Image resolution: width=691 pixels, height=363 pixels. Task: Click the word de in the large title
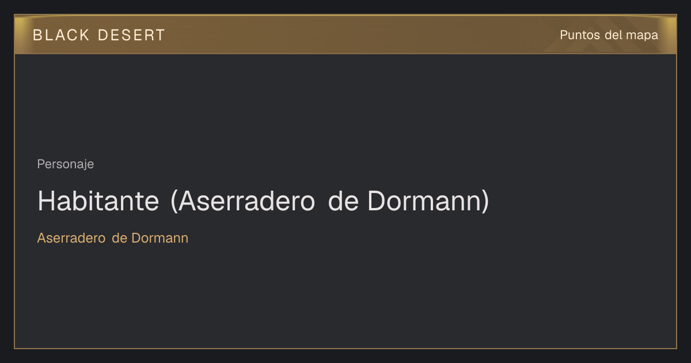[x=344, y=201]
